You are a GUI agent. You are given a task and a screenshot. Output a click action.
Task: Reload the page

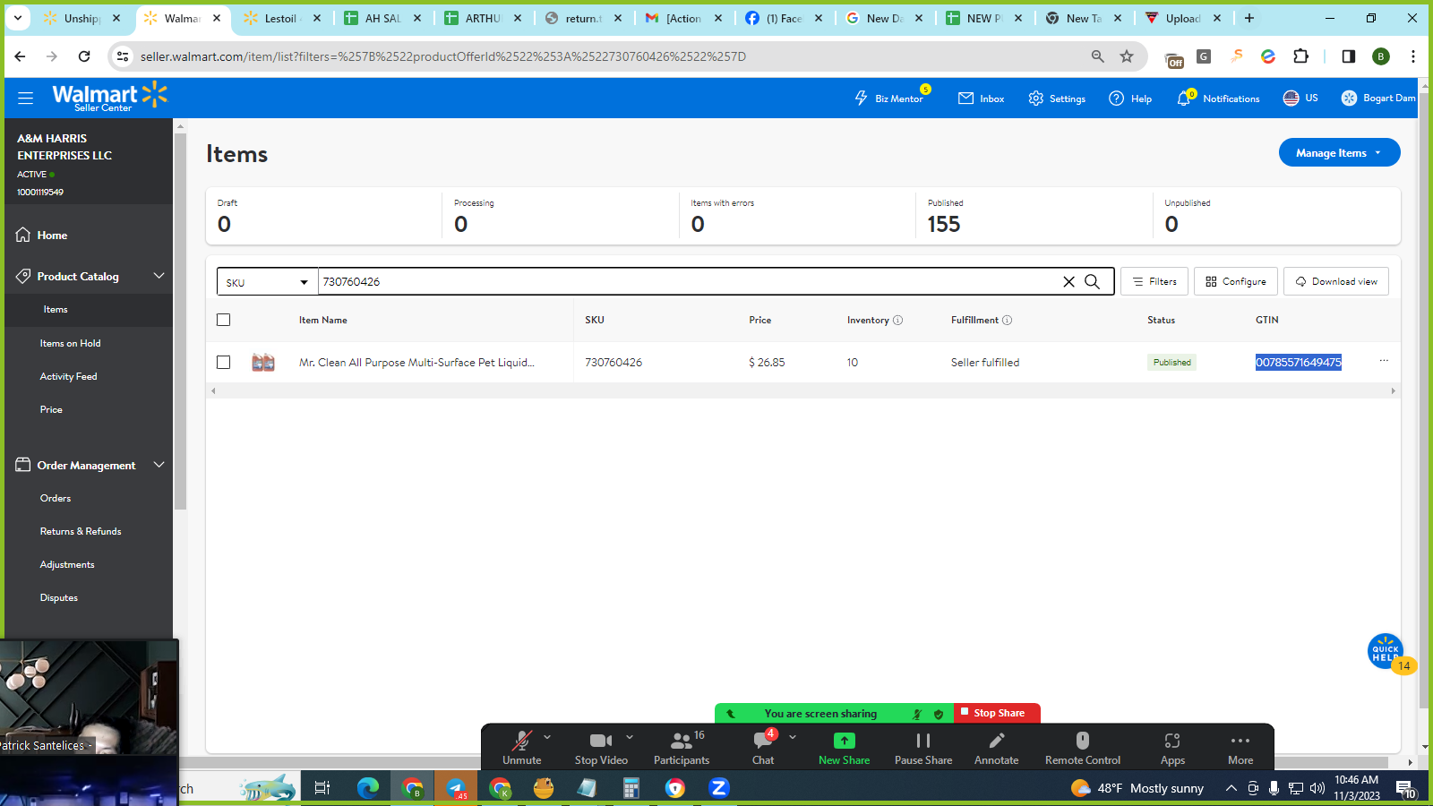pos(84,56)
